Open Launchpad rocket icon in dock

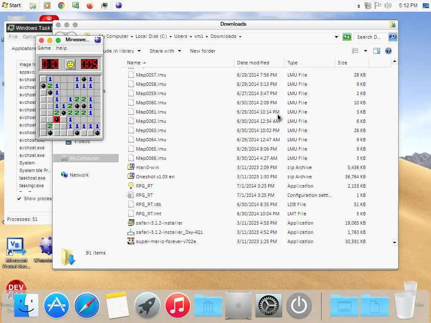click(147, 305)
